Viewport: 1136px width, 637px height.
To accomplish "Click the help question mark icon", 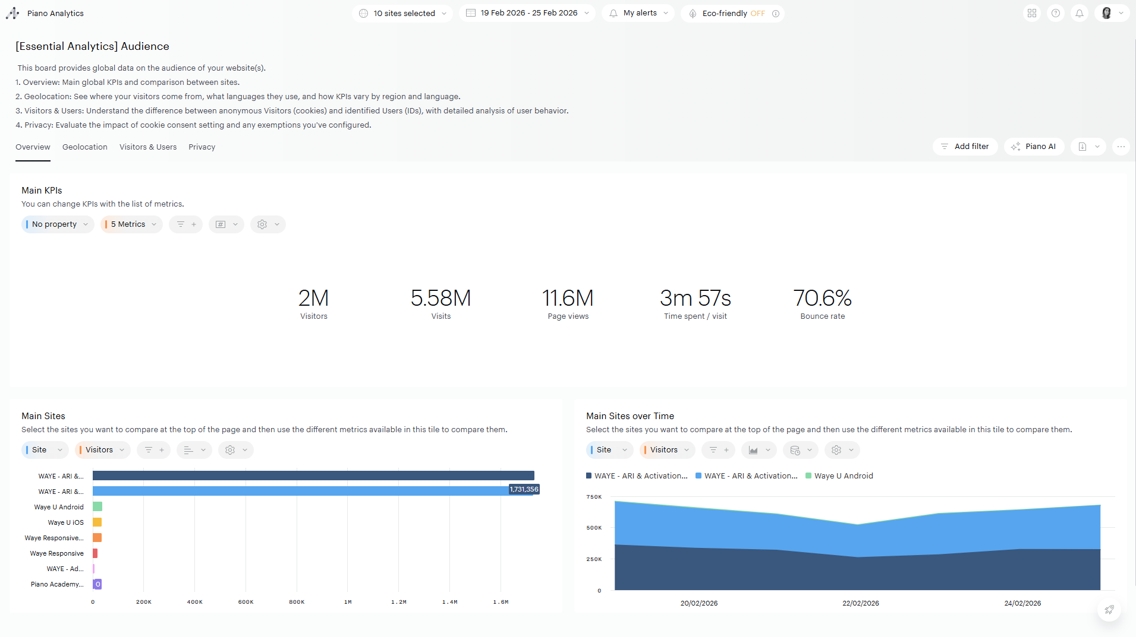I will (x=1056, y=13).
